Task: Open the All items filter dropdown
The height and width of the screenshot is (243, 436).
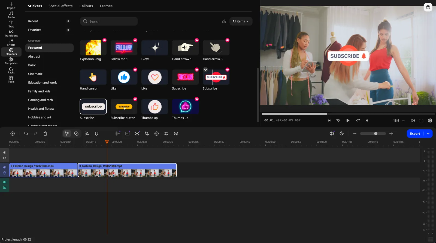Action: point(241,21)
